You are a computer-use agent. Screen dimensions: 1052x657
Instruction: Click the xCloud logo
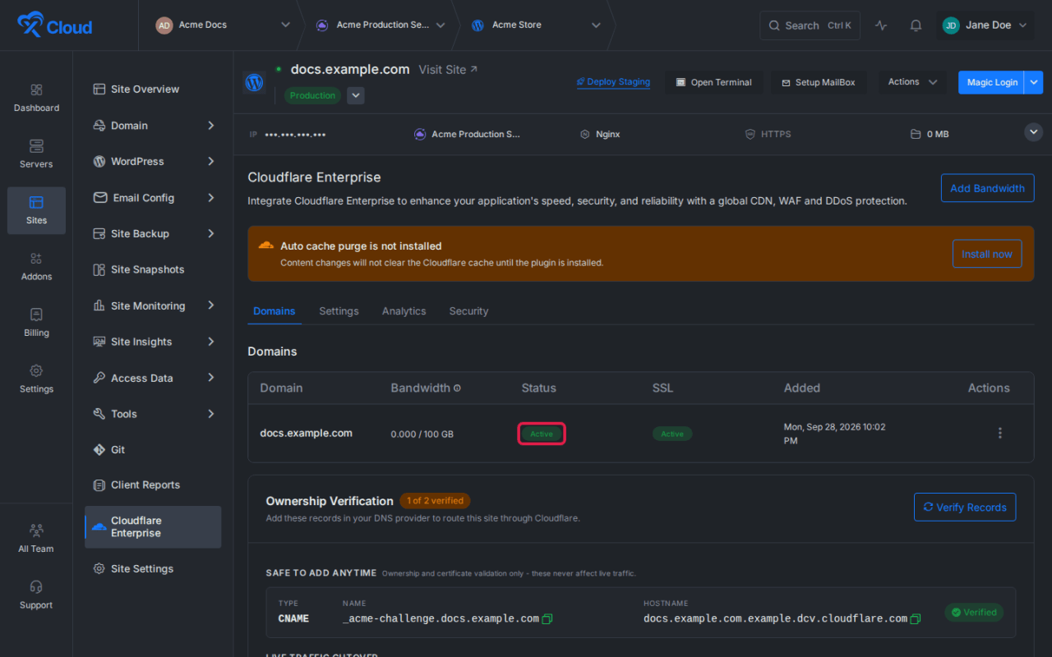tap(54, 25)
